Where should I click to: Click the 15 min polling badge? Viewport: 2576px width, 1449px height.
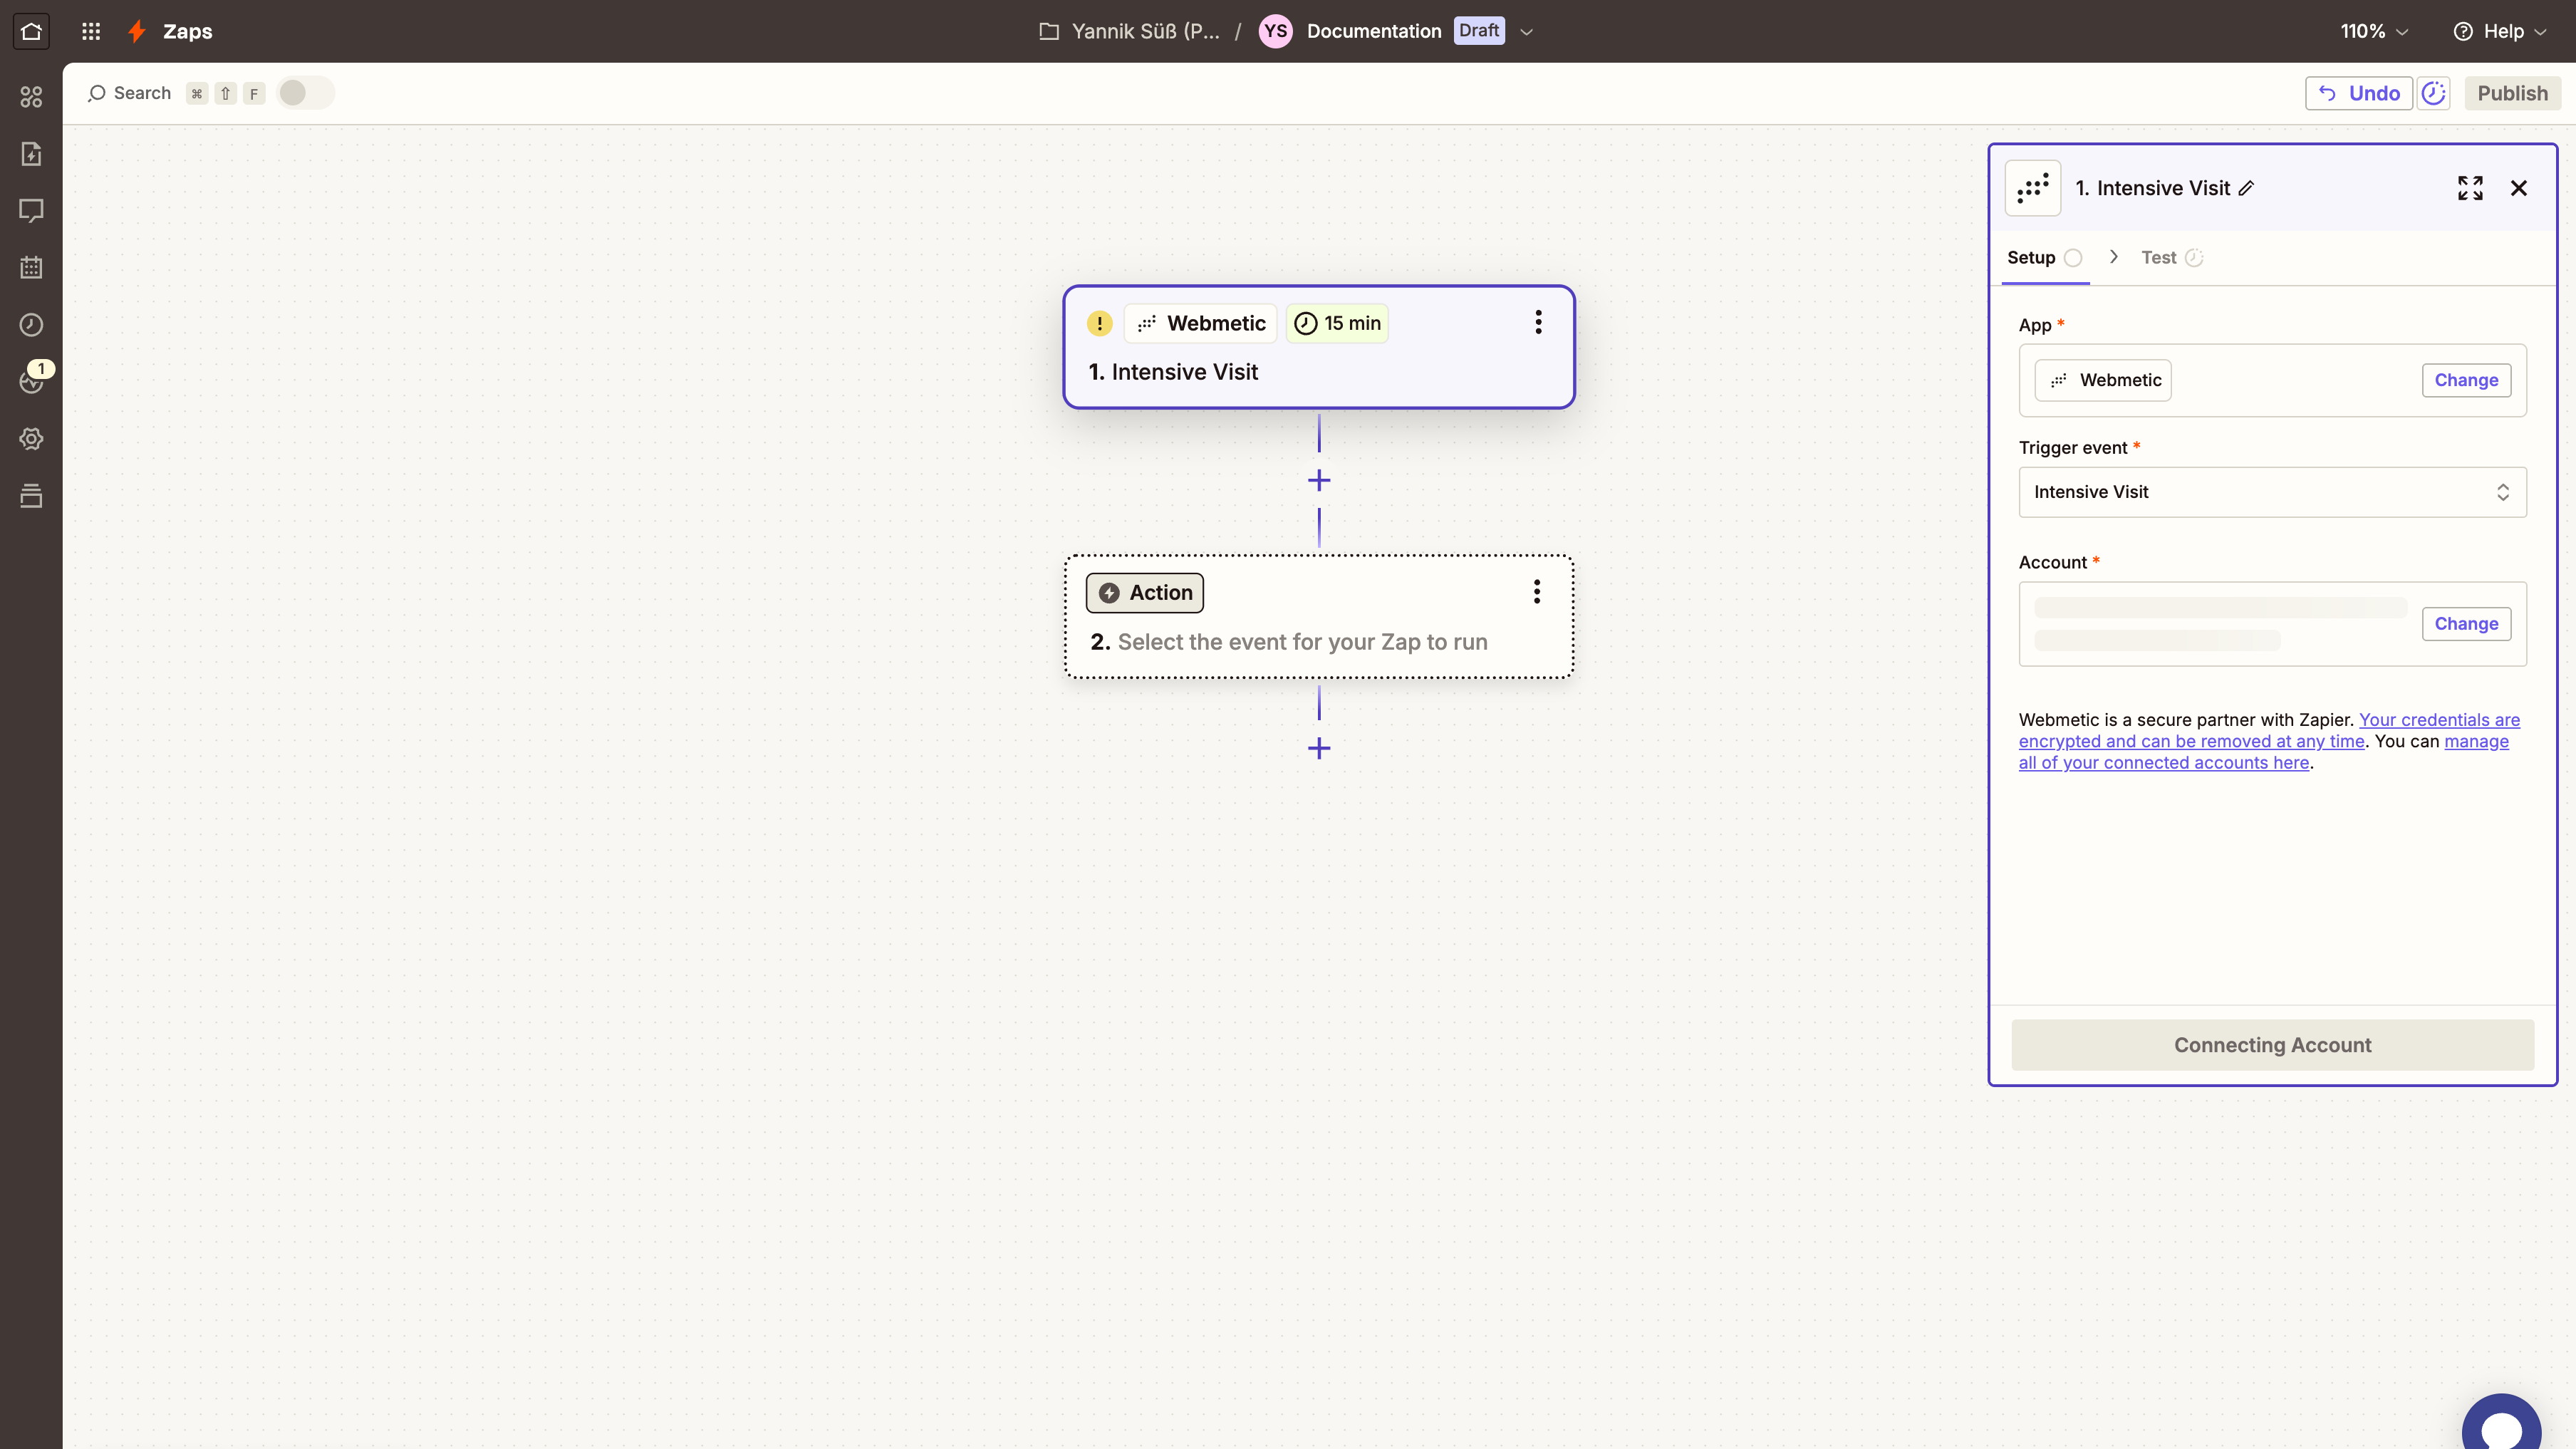[x=1337, y=323]
